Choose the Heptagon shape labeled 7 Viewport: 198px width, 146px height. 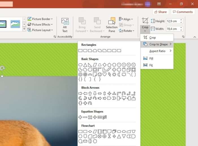pos(119,65)
